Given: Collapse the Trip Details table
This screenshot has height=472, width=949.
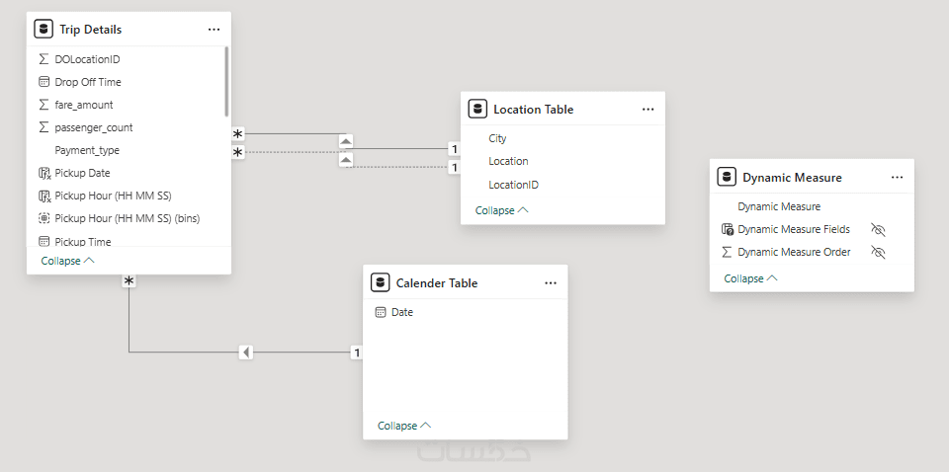Looking at the screenshot, I should click(68, 261).
